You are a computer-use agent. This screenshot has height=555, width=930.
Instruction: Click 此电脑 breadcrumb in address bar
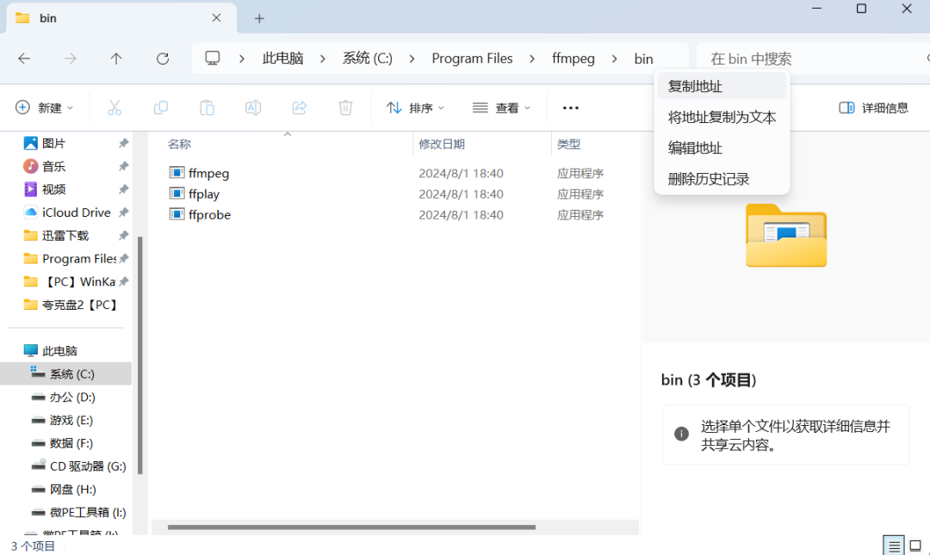[283, 59]
